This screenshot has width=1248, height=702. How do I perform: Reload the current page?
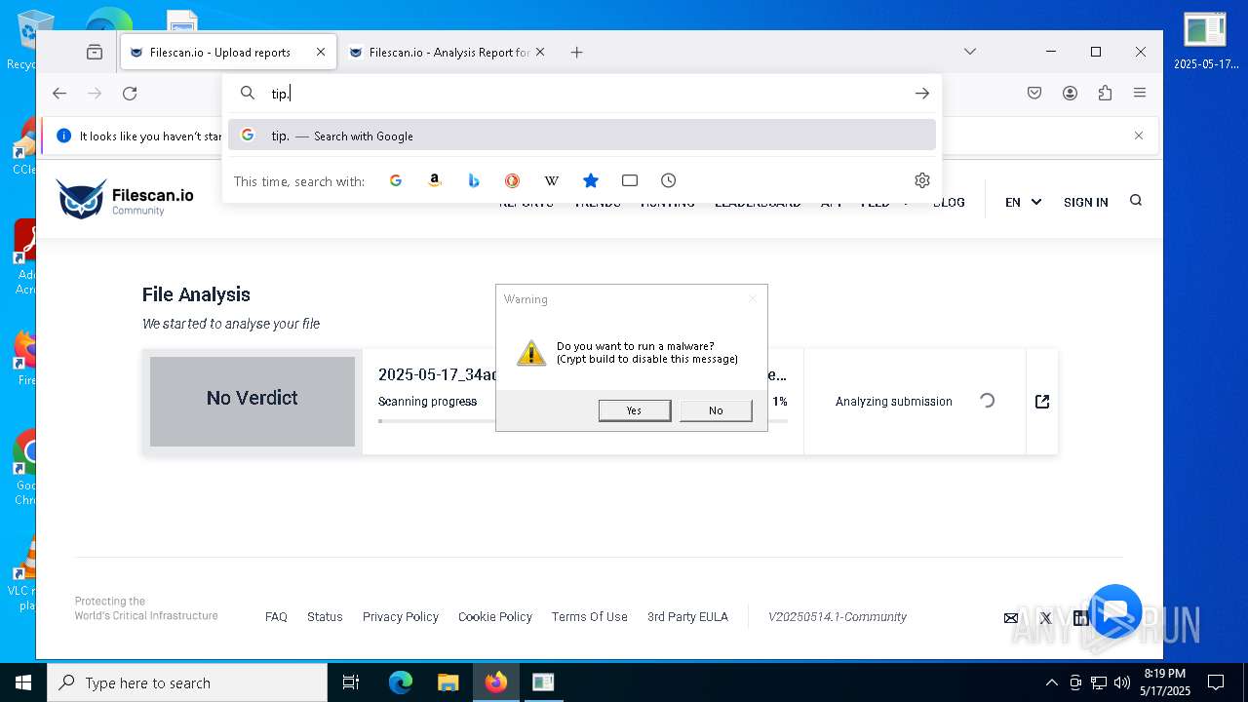point(130,94)
